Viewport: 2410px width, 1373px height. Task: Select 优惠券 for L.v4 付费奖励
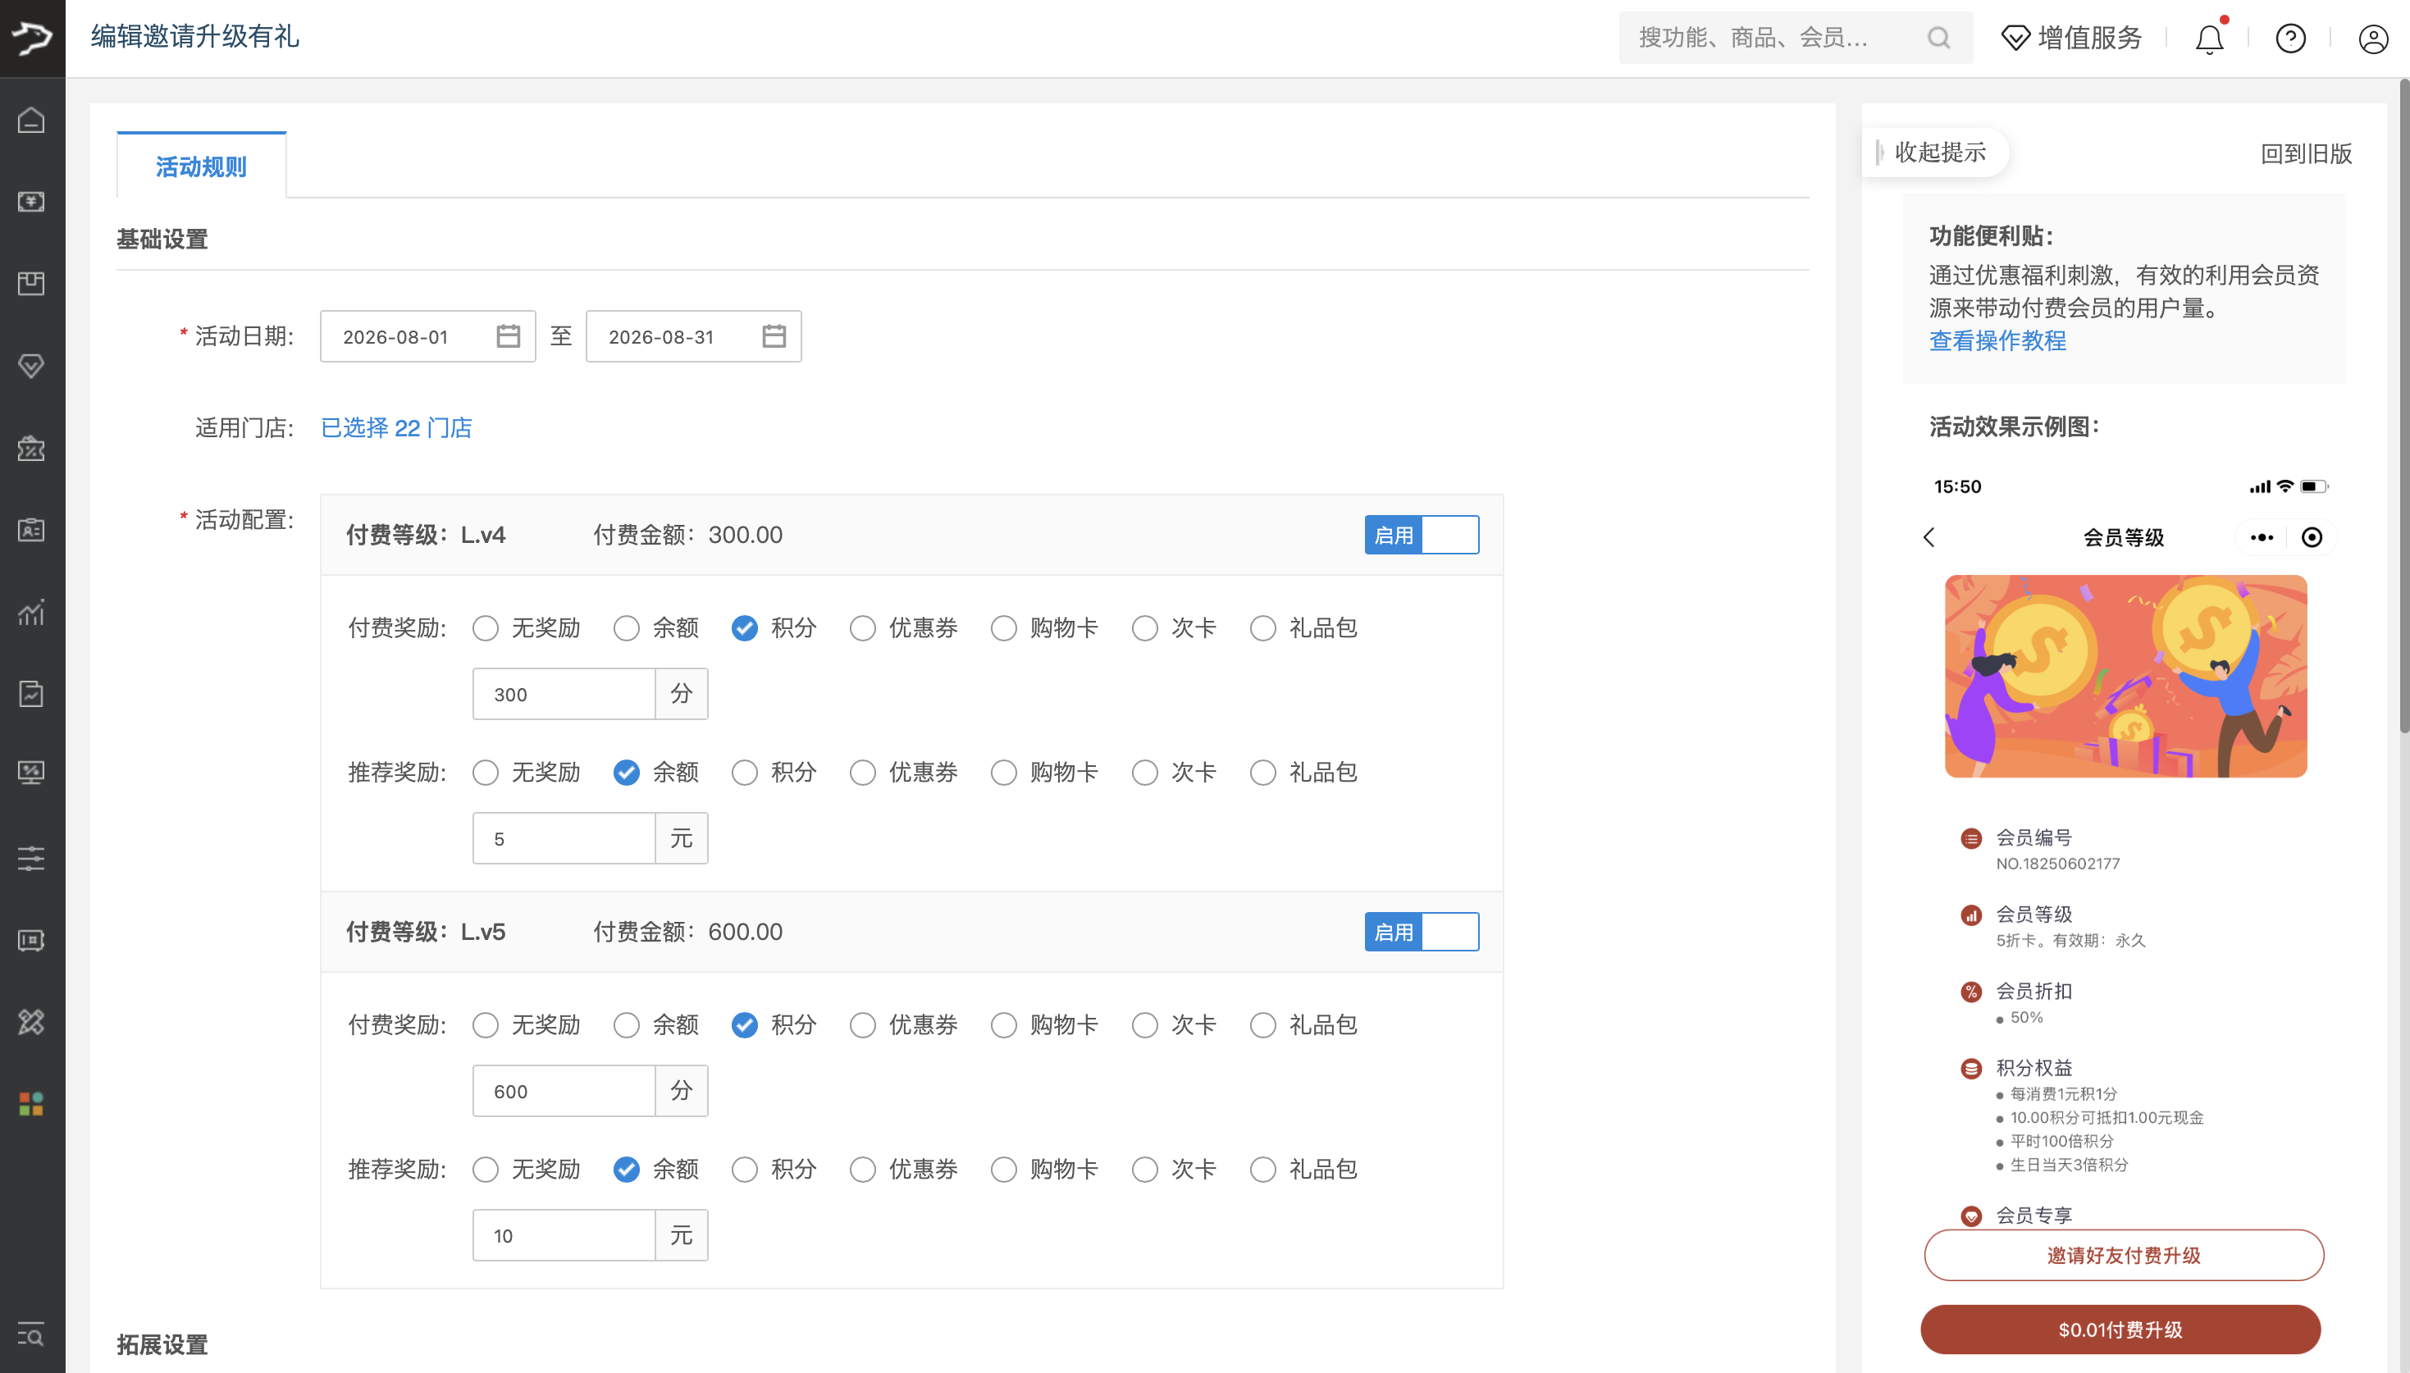pyautogui.click(x=863, y=628)
